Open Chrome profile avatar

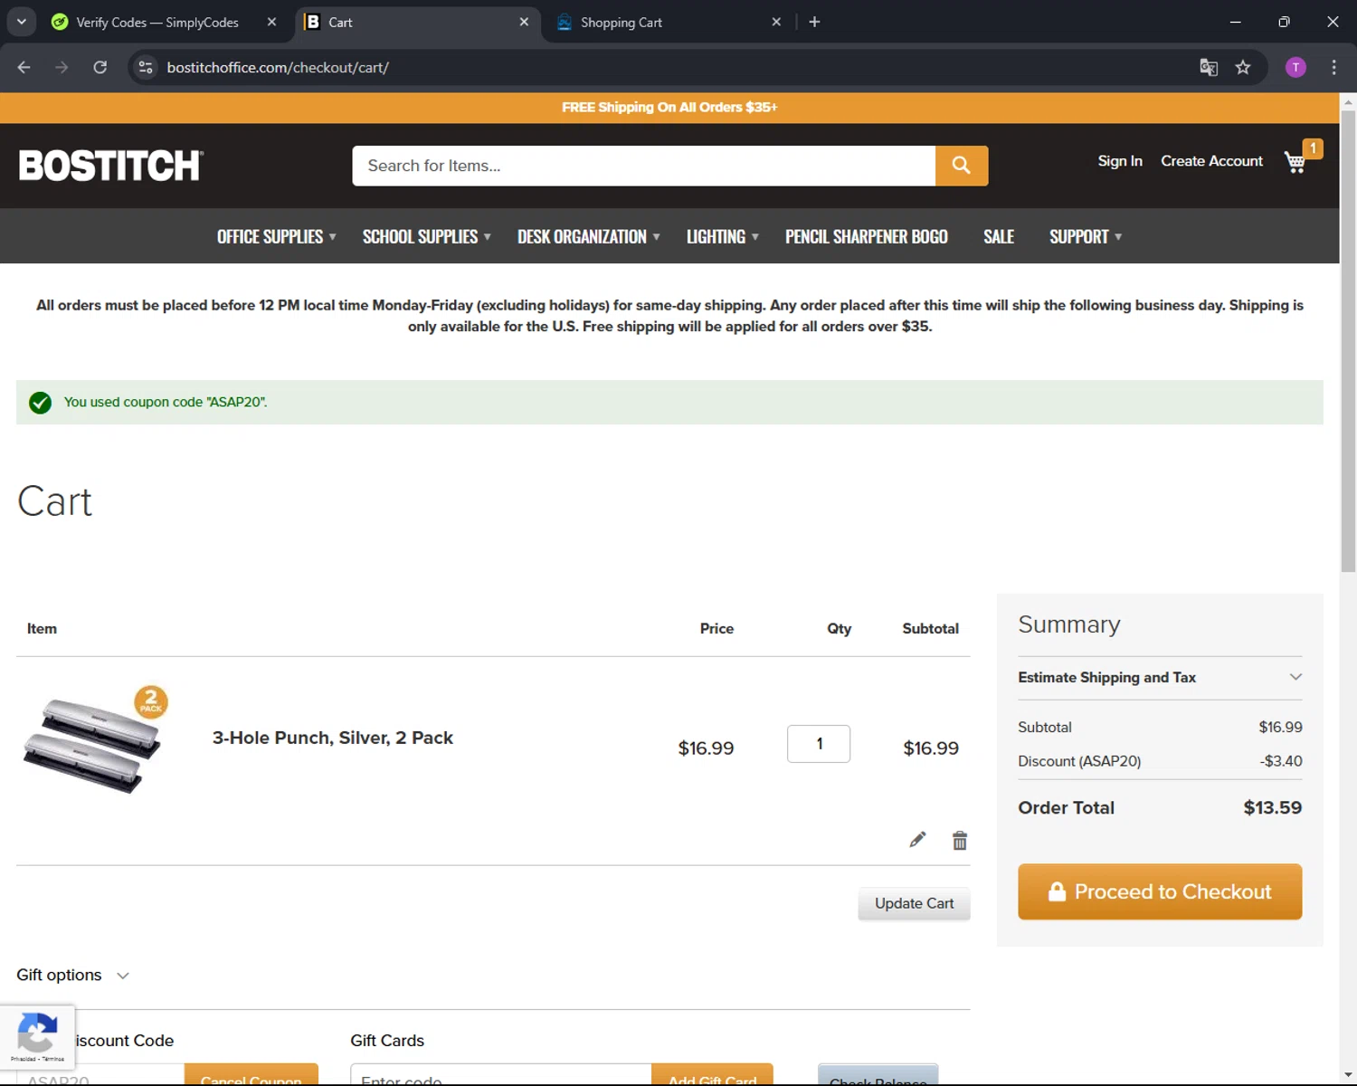1295,67
